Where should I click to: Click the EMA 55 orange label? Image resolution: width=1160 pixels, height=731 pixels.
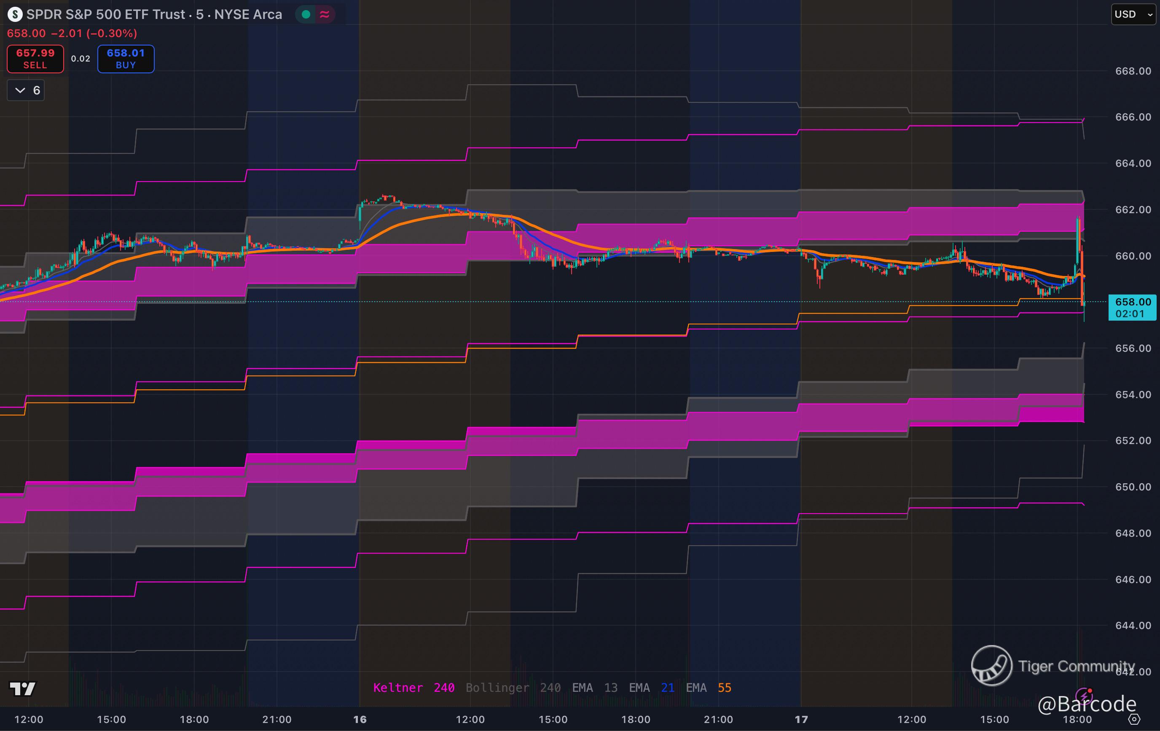(708, 688)
